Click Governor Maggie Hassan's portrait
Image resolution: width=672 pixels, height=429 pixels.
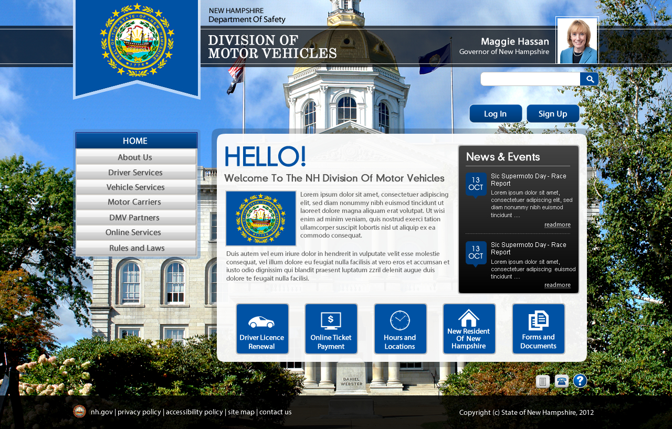pos(576,40)
